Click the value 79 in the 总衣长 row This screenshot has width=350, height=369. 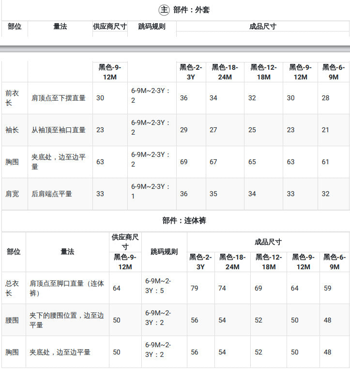(x=195, y=288)
